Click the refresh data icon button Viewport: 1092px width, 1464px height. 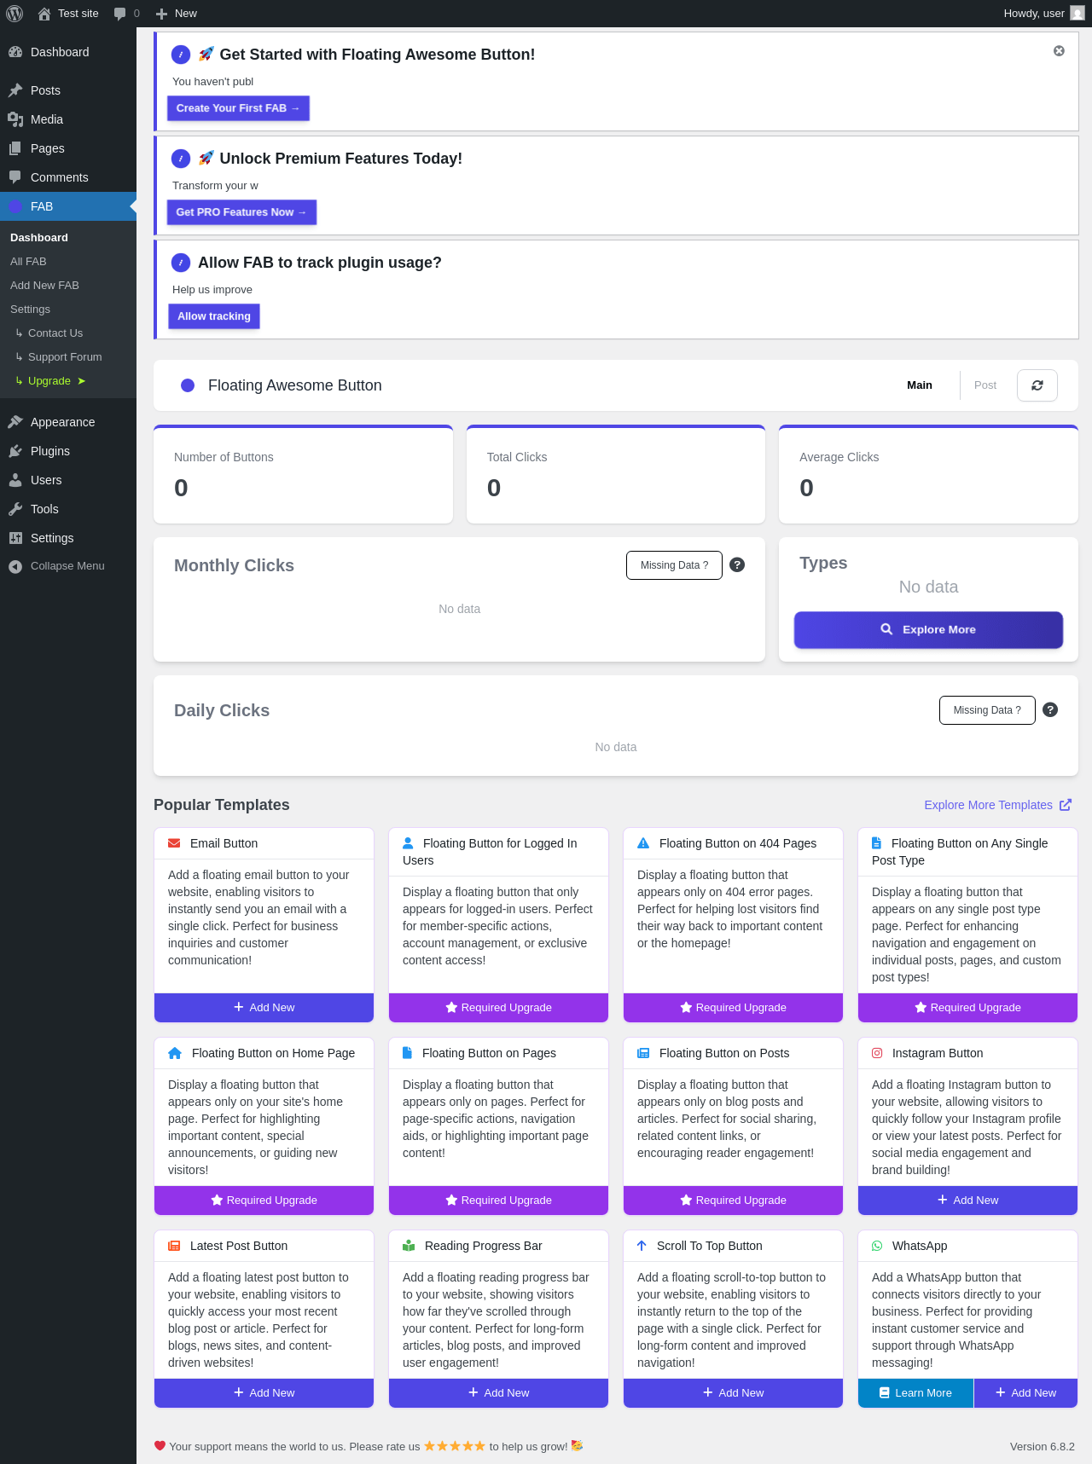tap(1037, 385)
